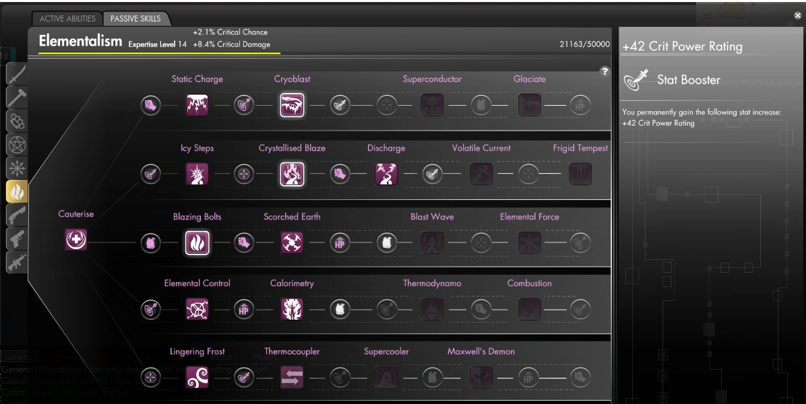Select the Static Charge skill icon
Viewport: 806px width, 404px height.
197,105
